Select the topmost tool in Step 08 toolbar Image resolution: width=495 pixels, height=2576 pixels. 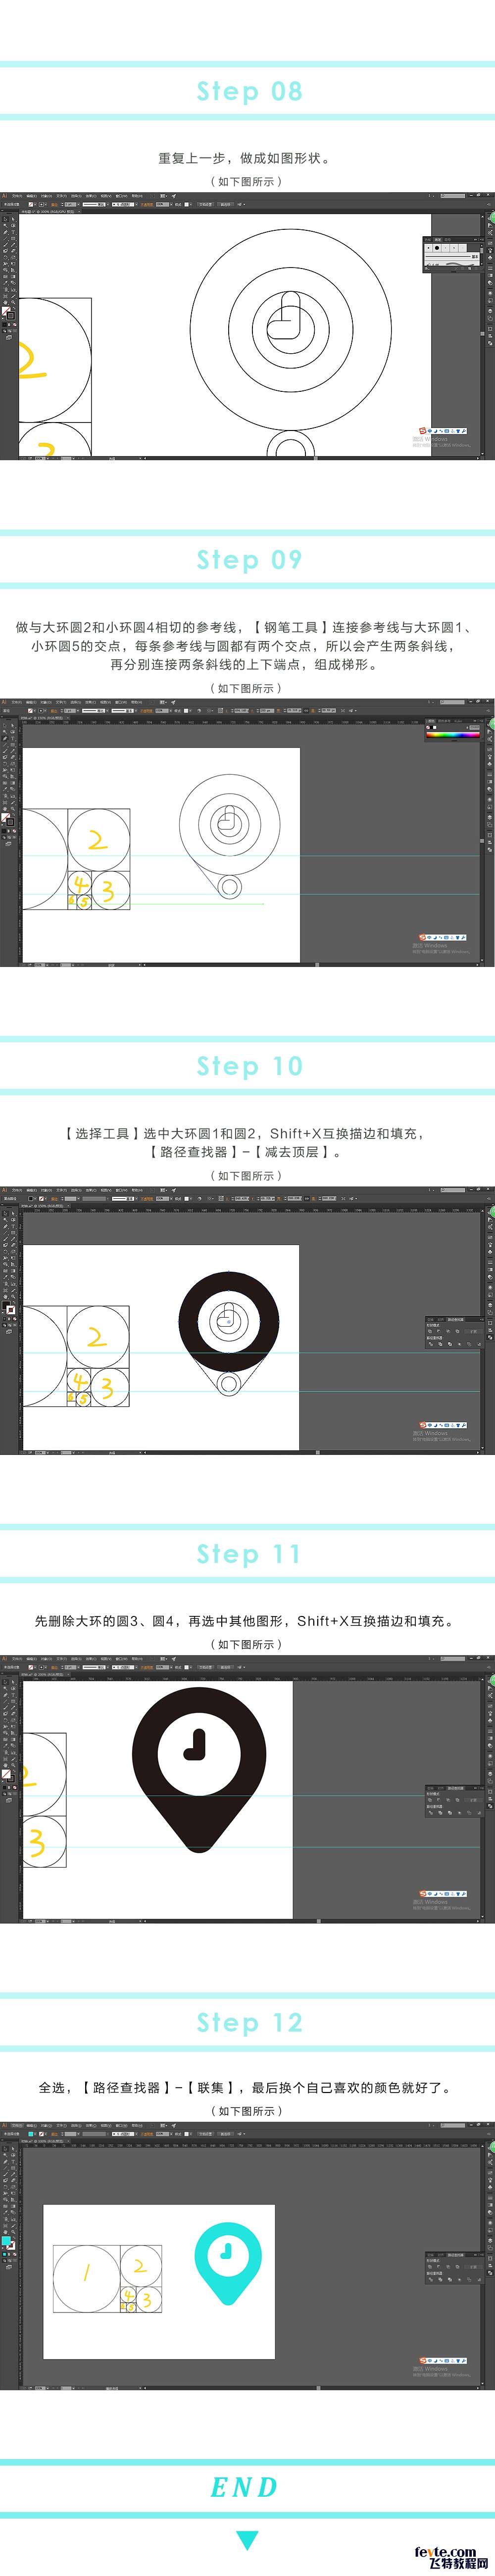4,219
